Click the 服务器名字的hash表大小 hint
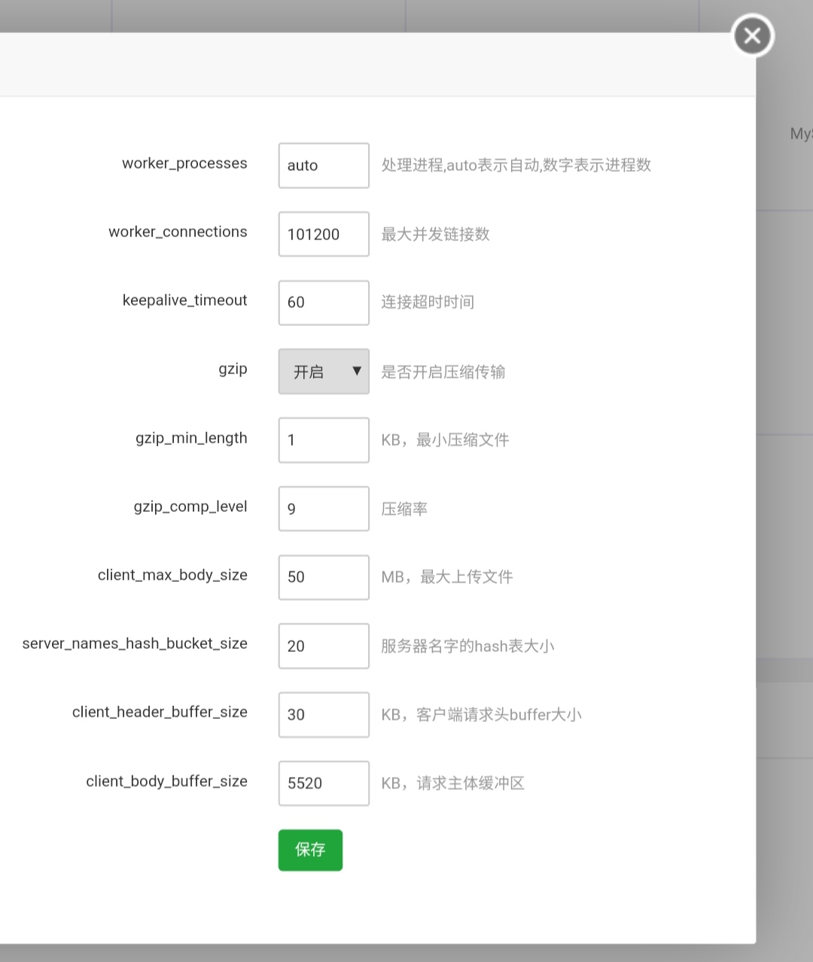This screenshot has width=813, height=962. (467, 646)
